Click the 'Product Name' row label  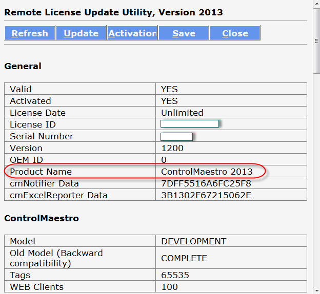pyautogui.click(x=41, y=172)
